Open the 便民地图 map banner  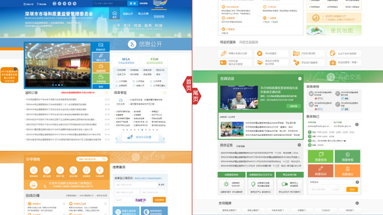[334, 30]
